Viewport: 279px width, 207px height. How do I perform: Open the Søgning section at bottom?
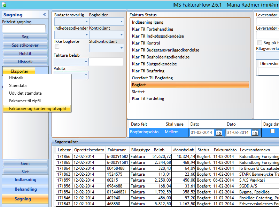coord(25,199)
